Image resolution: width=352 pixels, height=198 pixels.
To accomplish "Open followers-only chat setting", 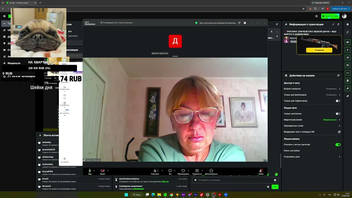I will (312, 95).
